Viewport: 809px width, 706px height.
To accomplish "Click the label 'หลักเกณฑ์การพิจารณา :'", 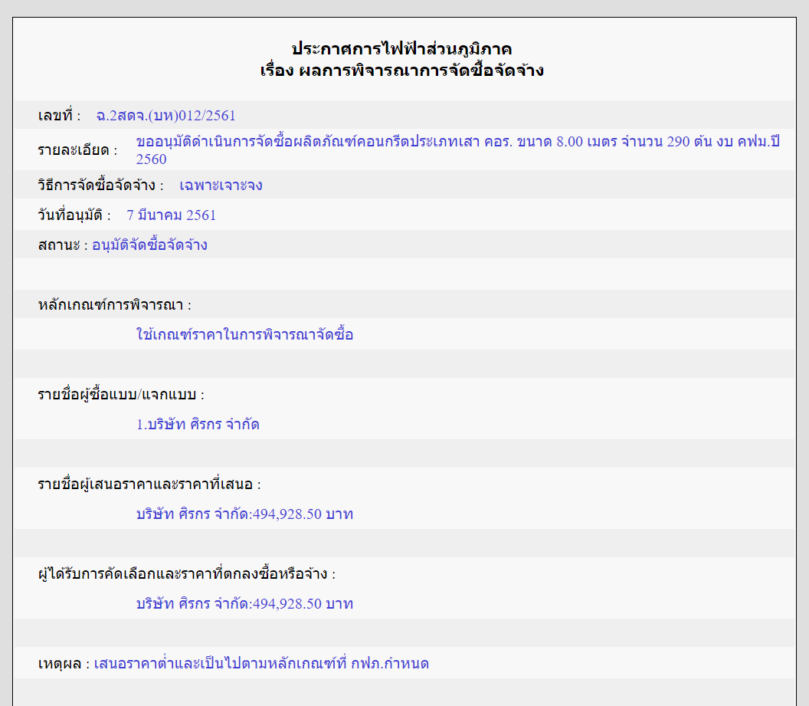I will [x=115, y=304].
